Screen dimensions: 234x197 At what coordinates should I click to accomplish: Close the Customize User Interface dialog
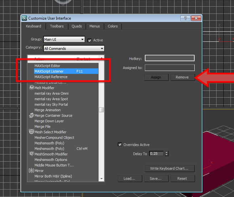pyautogui.click(x=196, y=18)
